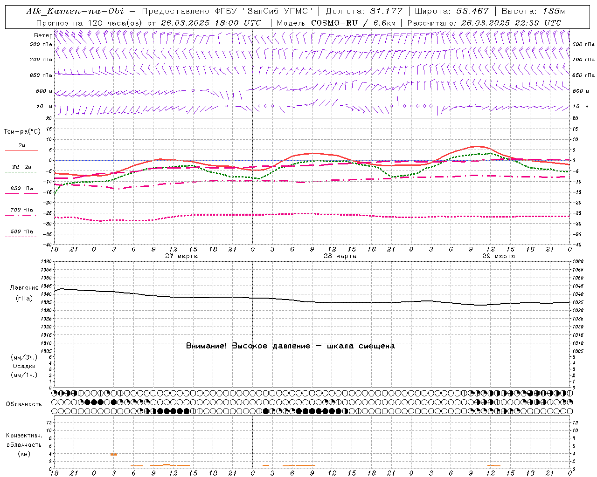The width and height of the screenshot is (597, 477).
Task: Click the (мм/3ч.) precipitation unit label
Action: (24, 357)
